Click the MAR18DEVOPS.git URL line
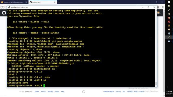The width and height of the screenshot is (173, 97). tap(41, 64)
